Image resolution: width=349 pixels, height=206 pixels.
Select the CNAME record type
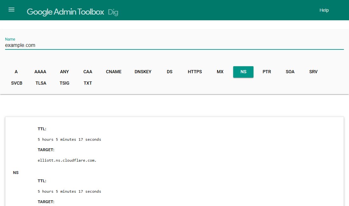click(x=114, y=72)
